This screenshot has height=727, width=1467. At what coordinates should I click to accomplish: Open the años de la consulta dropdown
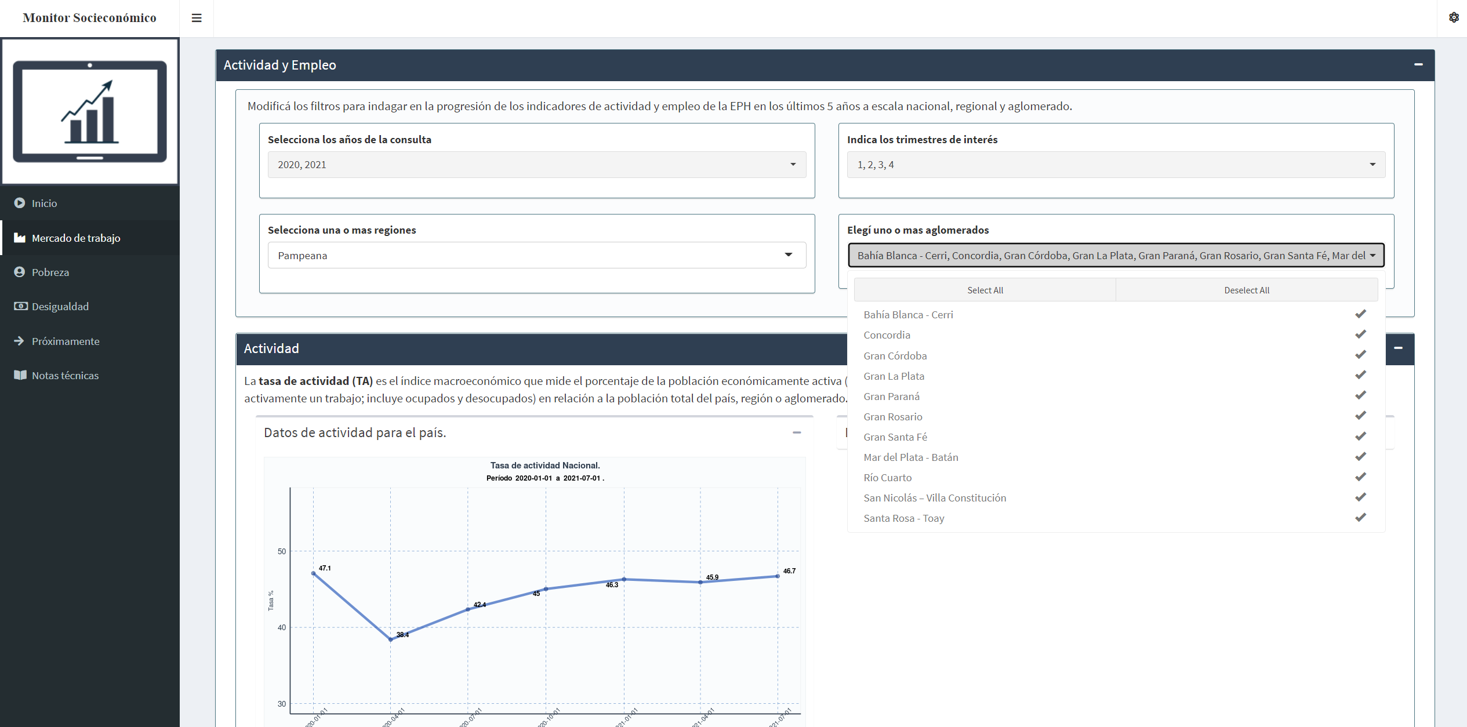(x=536, y=165)
